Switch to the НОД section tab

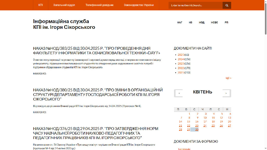202,23
